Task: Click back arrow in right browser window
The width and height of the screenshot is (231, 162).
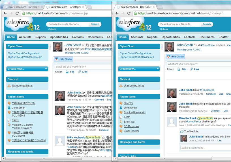Action: (117, 13)
